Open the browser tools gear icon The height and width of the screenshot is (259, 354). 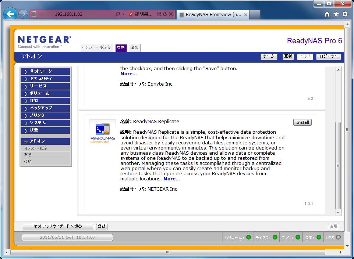(x=345, y=14)
